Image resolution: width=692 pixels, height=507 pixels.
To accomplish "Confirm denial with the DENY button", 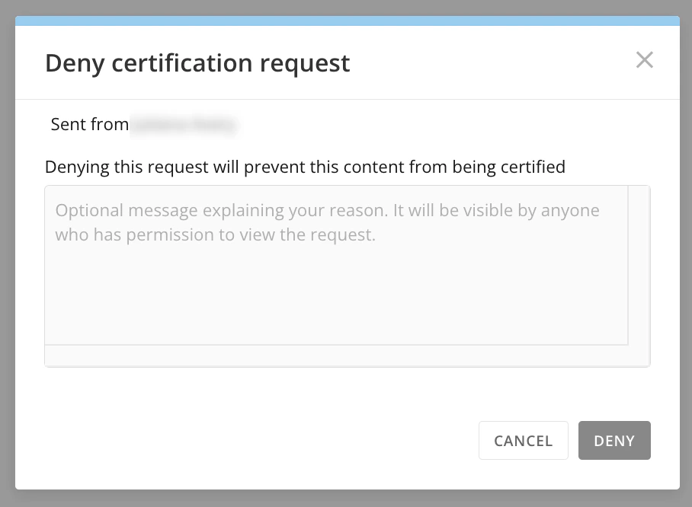I will 614,441.
